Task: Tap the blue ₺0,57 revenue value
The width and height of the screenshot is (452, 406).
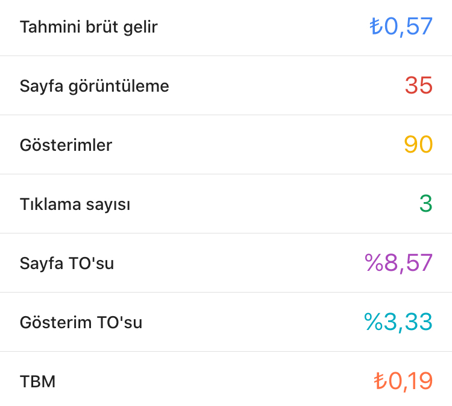Action: [401, 27]
